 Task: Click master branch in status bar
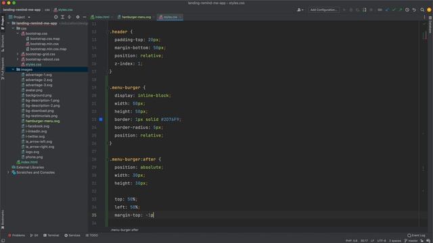411,240
